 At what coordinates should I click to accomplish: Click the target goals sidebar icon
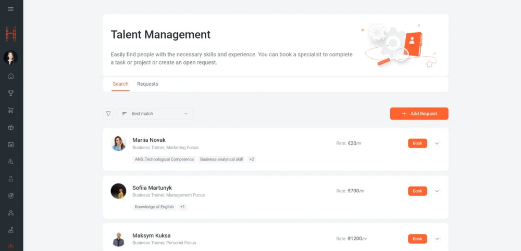[11, 196]
